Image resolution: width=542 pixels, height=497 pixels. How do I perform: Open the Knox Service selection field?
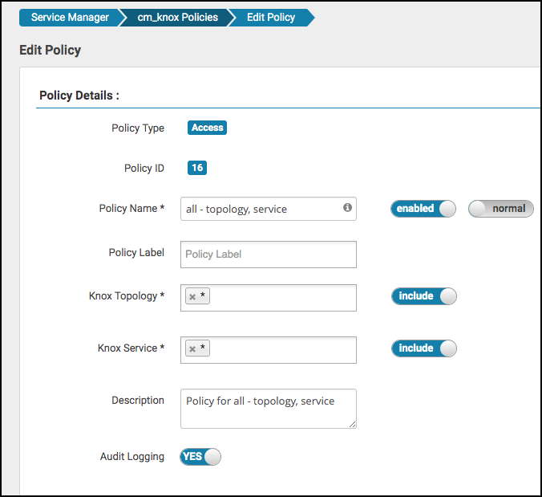tap(281, 349)
